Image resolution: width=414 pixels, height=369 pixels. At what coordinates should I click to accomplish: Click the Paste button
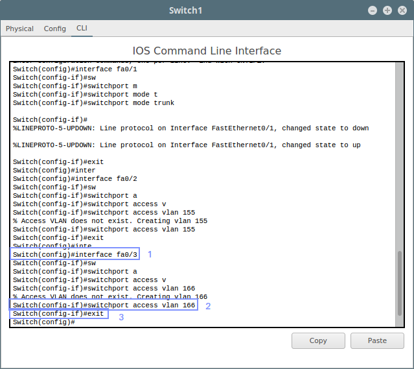(377, 340)
